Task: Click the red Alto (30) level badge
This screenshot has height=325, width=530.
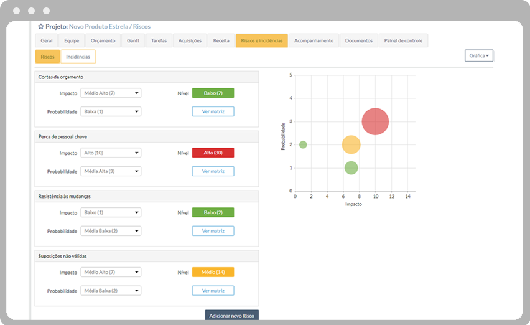Action: pos(213,153)
